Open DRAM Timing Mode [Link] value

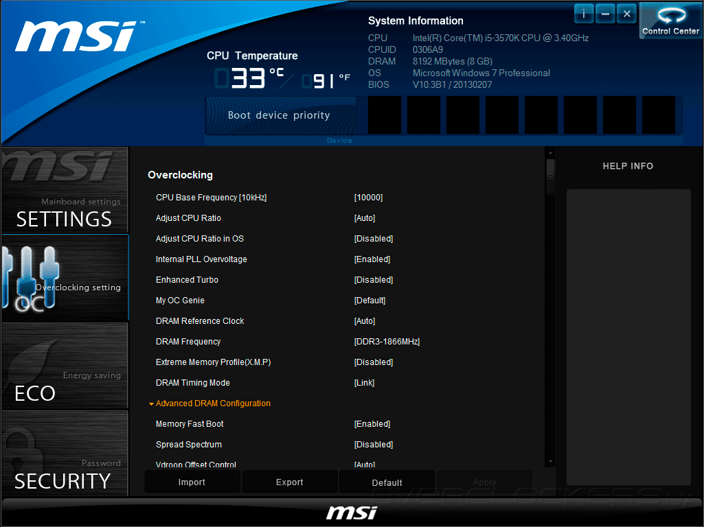pyautogui.click(x=364, y=383)
